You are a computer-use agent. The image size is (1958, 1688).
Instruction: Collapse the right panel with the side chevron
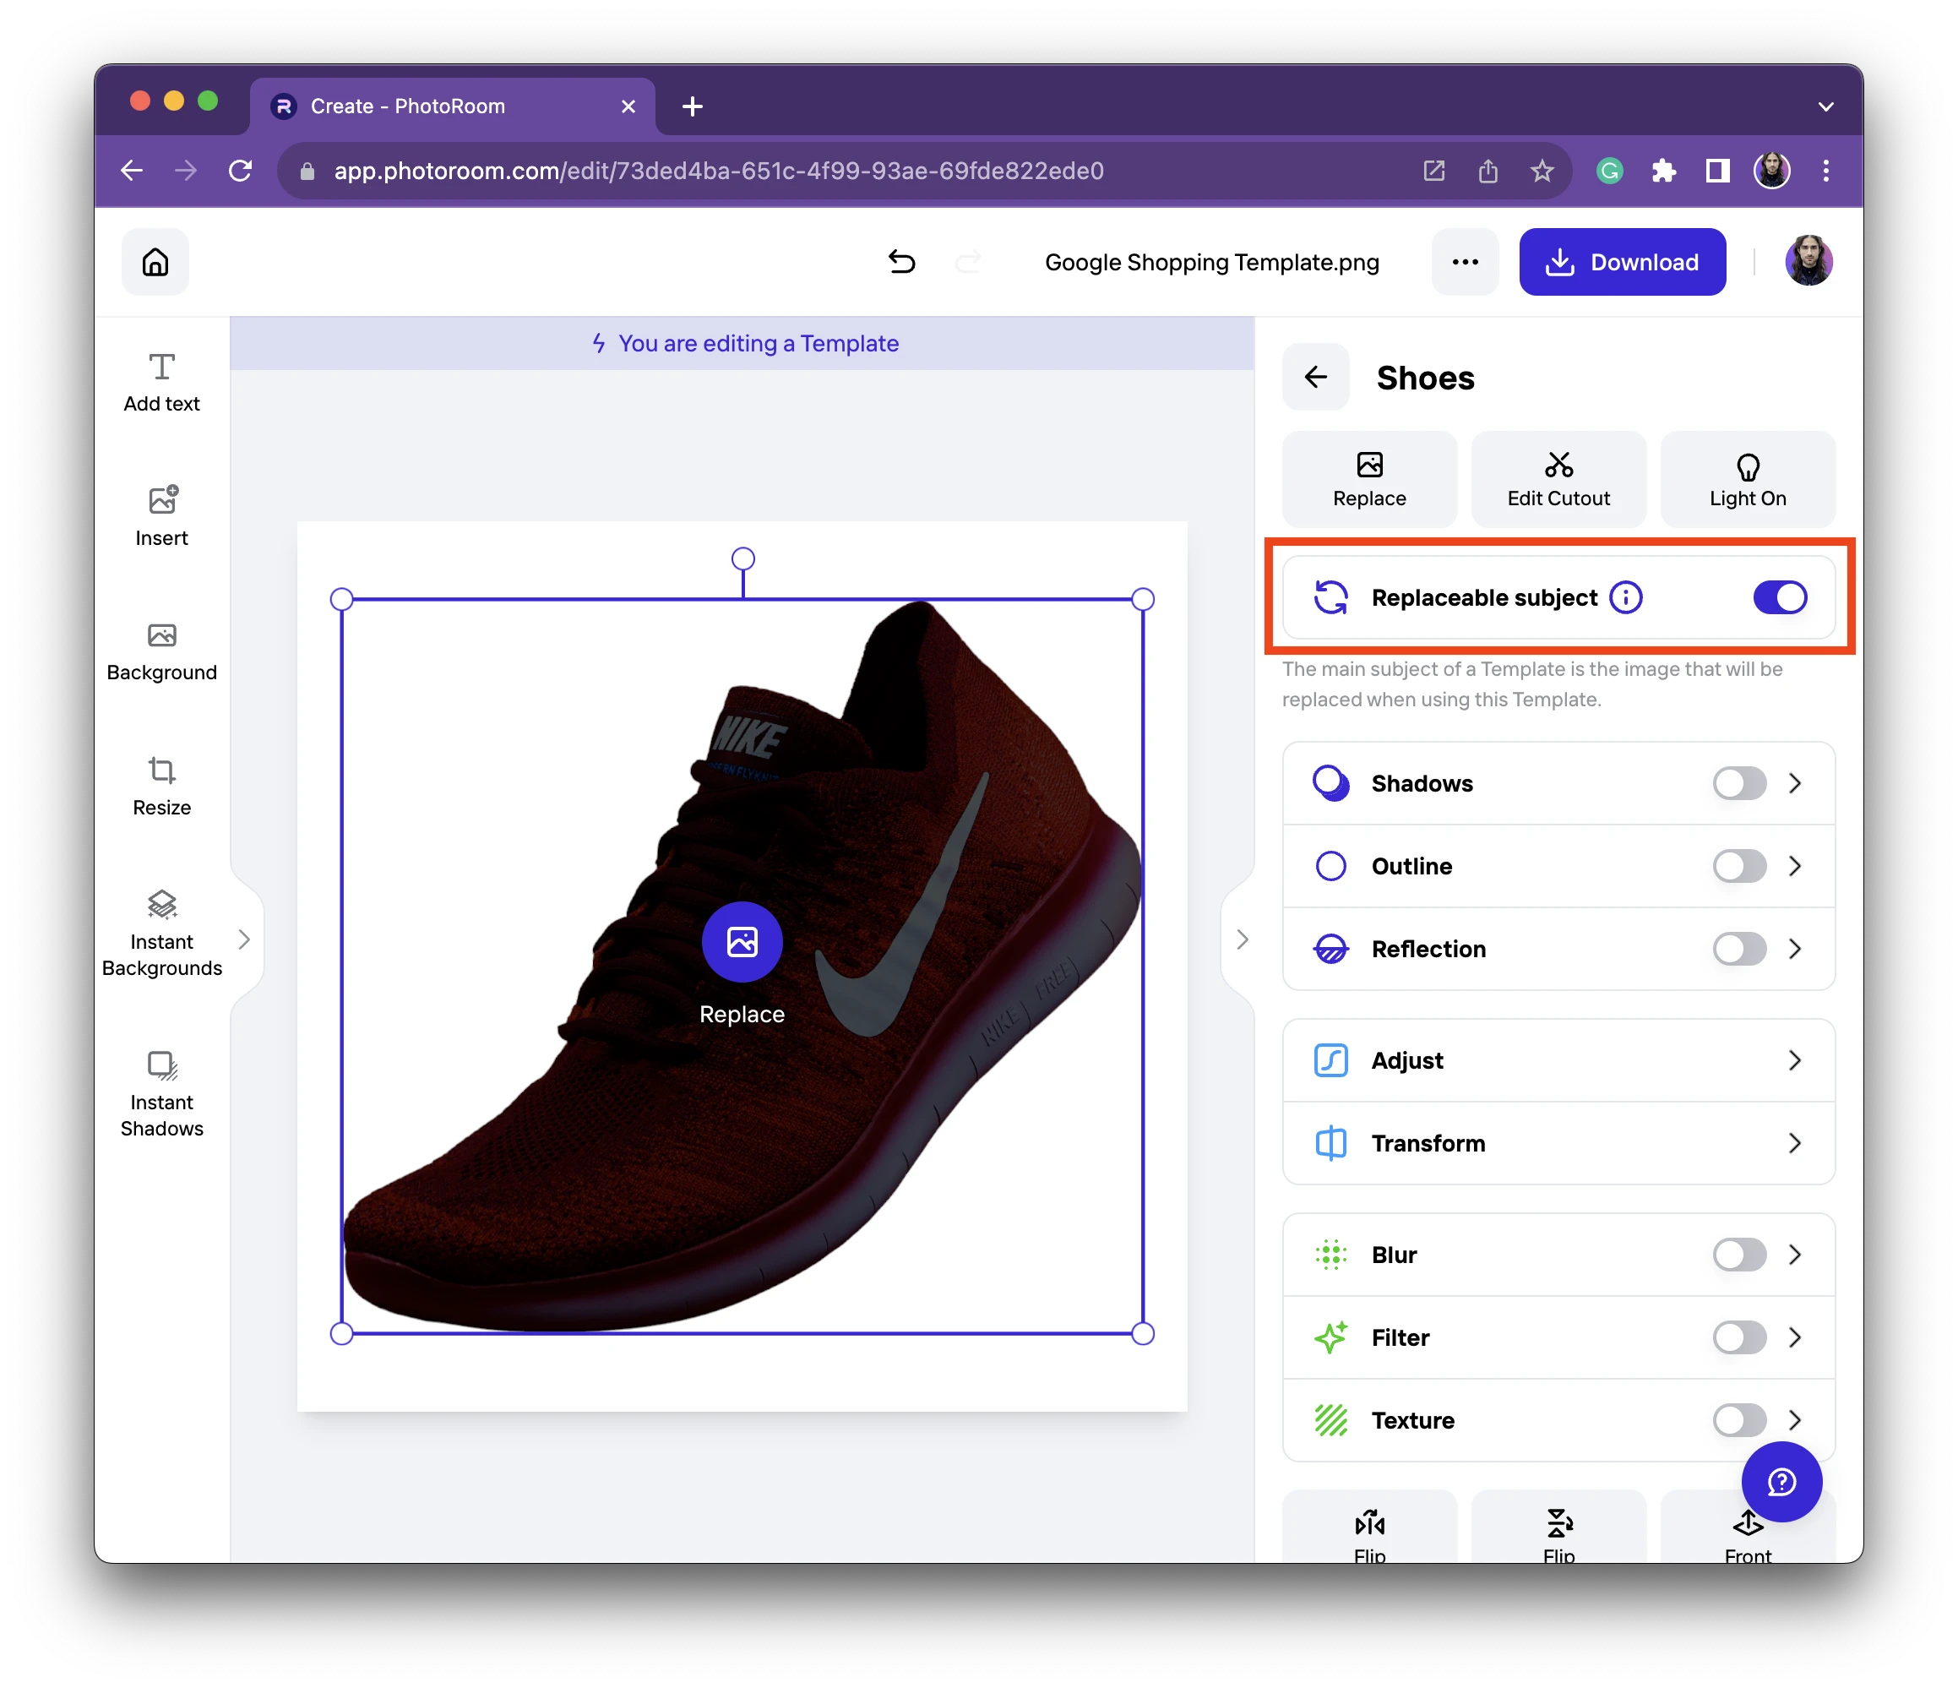click(1242, 939)
